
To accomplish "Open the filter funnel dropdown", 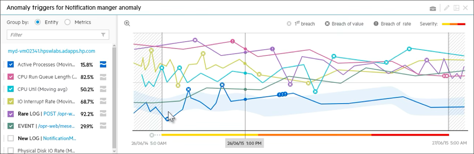I will [x=103, y=35].
